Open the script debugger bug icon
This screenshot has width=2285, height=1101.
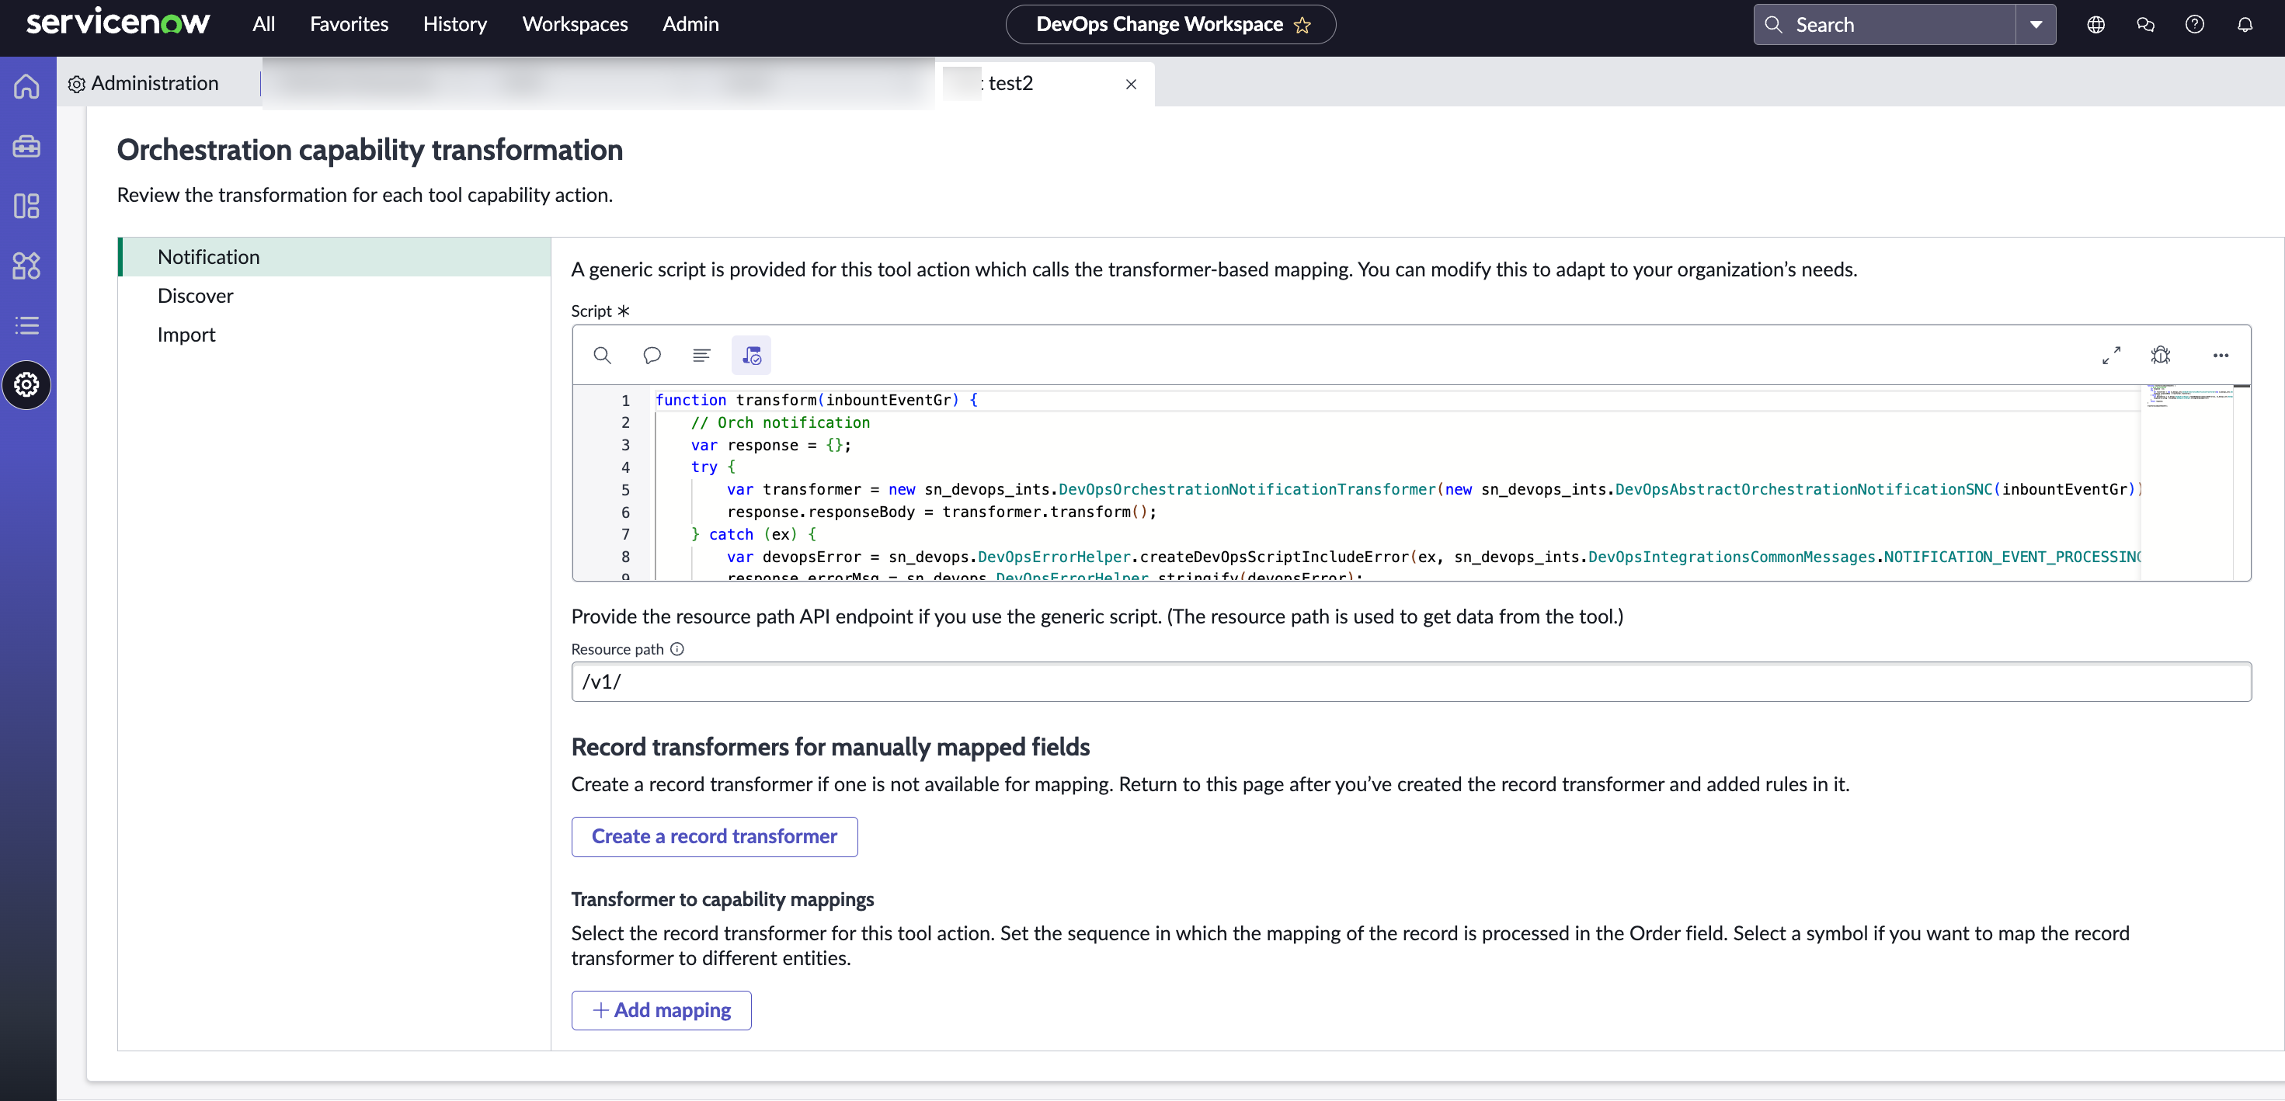click(2161, 356)
